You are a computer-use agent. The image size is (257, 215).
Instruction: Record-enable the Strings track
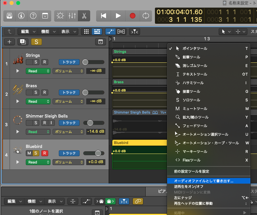click(x=45, y=62)
